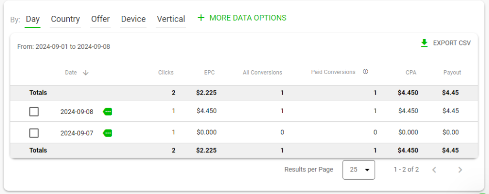Click the MORE DATA OPTIONS link
The width and height of the screenshot is (489, 194).
pyautogui.click(x=248, y=18)
